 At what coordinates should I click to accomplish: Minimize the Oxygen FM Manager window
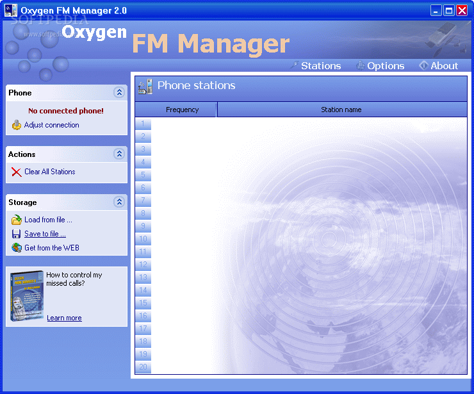click(x=436, y=11)
